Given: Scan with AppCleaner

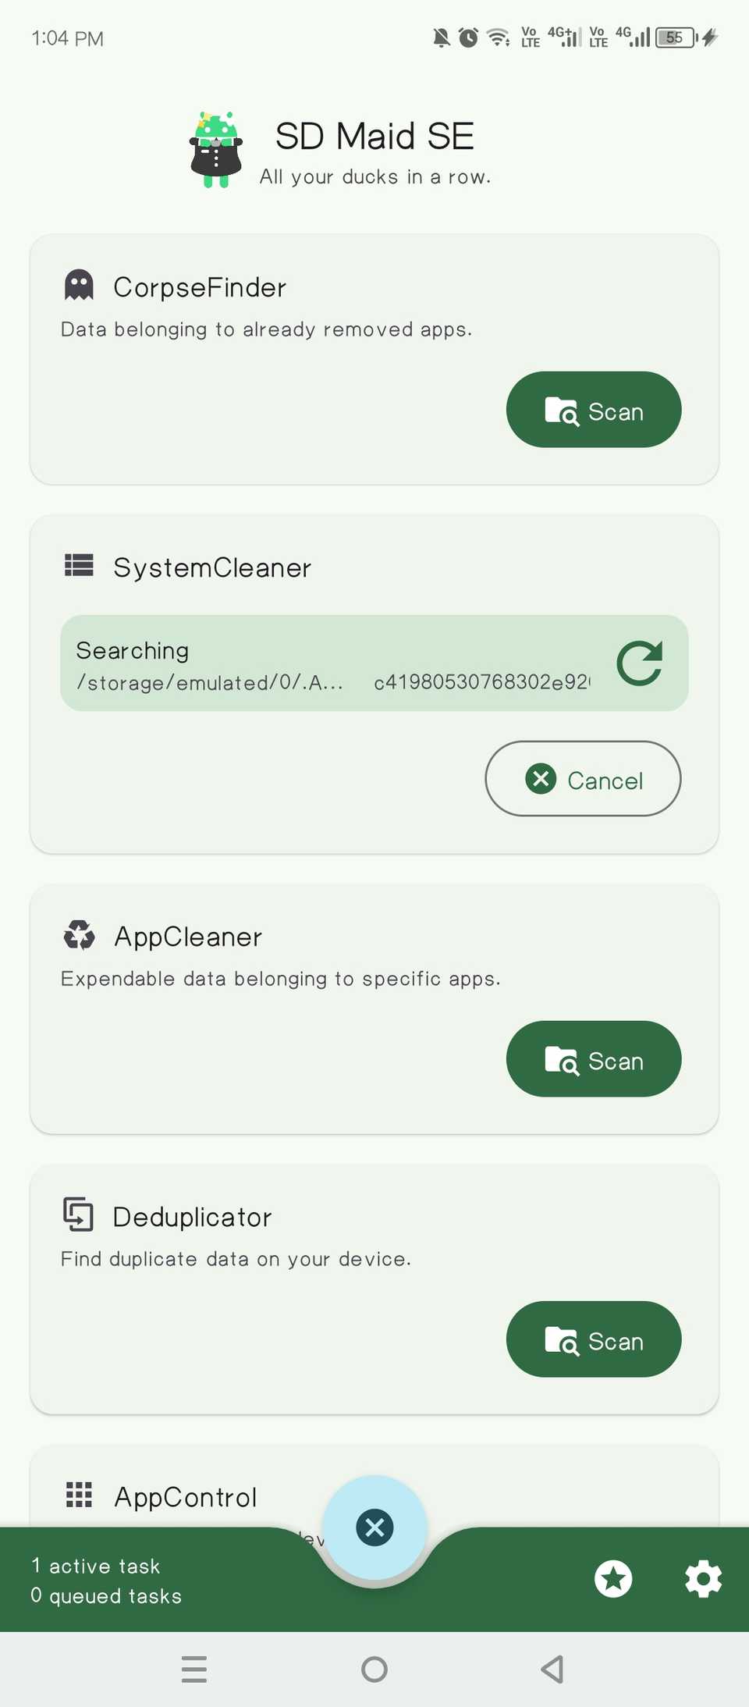Looking at the screenshot, I should (593, 1059).
